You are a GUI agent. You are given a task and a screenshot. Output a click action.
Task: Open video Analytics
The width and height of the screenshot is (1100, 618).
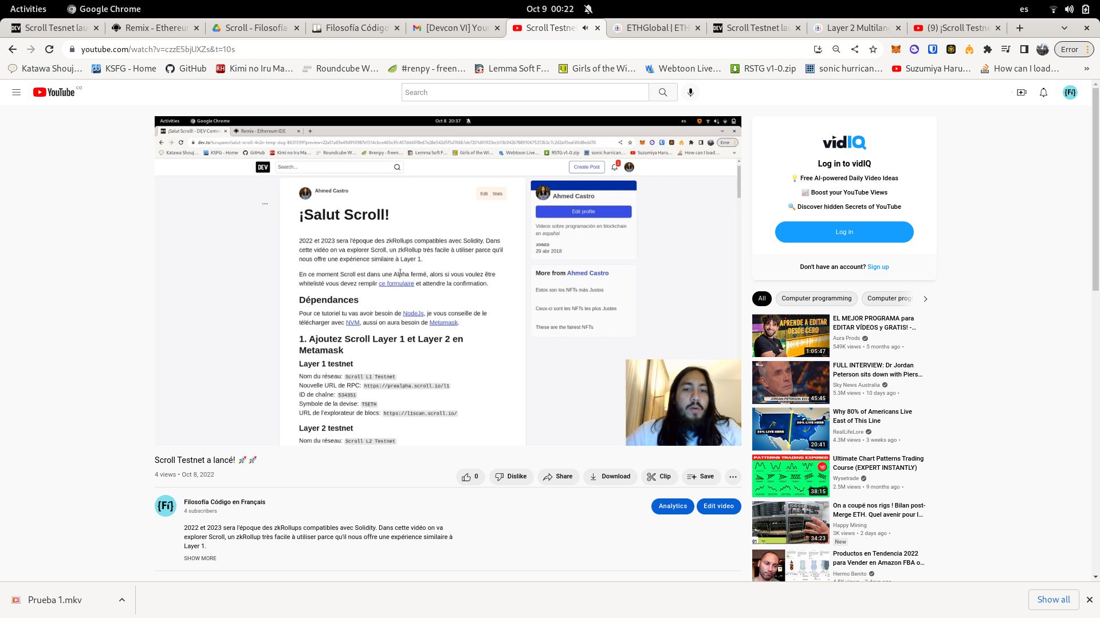[673, 506]
